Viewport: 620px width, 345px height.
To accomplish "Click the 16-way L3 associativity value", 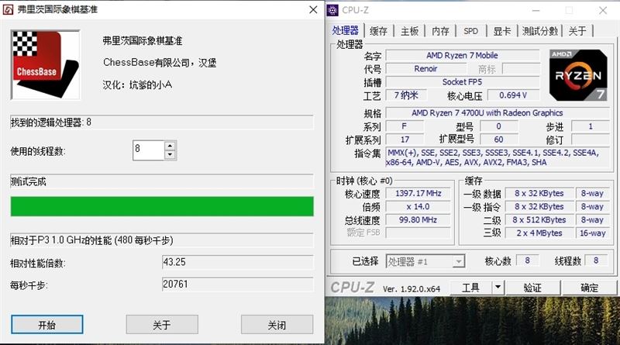I will (x=592, y=233).
